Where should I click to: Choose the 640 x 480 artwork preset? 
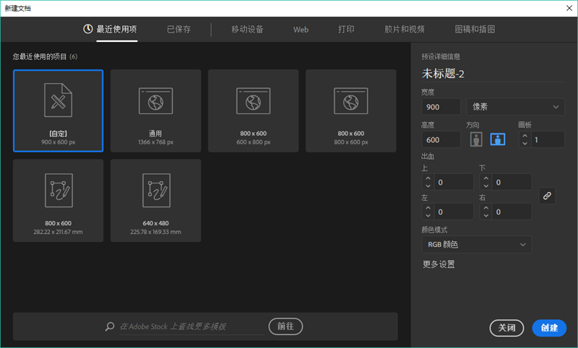155,200
